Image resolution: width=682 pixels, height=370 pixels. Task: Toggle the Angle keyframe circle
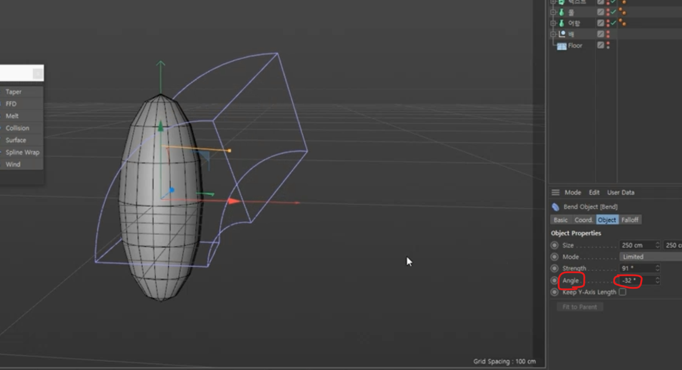[x=555, y=280]
